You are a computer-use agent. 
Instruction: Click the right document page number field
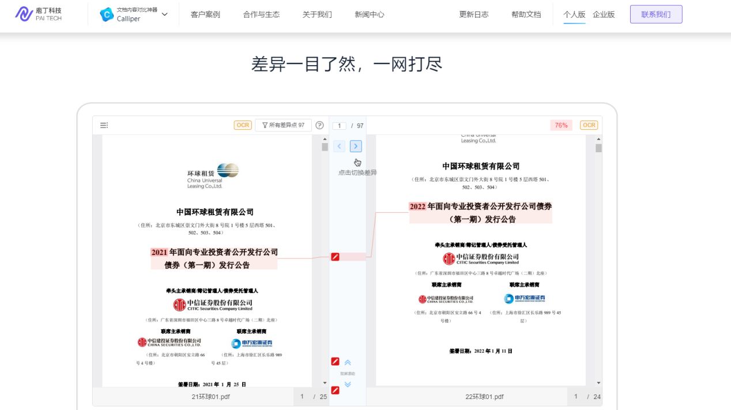tap(575, 397)
